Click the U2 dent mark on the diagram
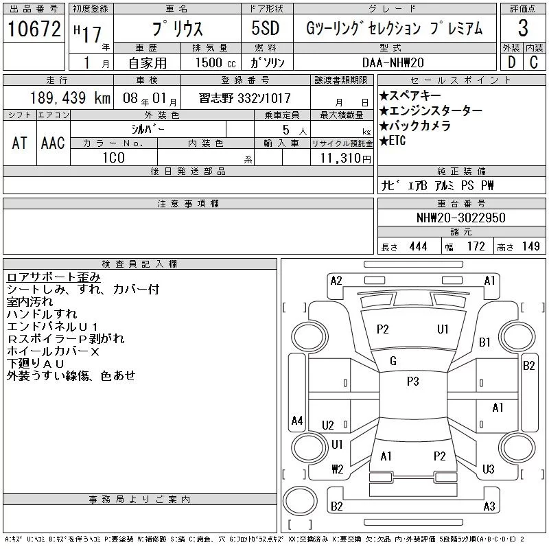 coord(328,425)
